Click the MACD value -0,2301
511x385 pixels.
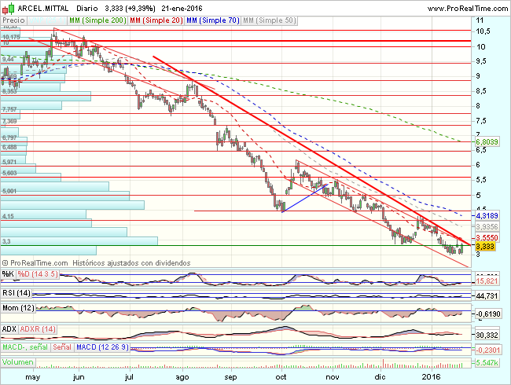pos(488,350)
